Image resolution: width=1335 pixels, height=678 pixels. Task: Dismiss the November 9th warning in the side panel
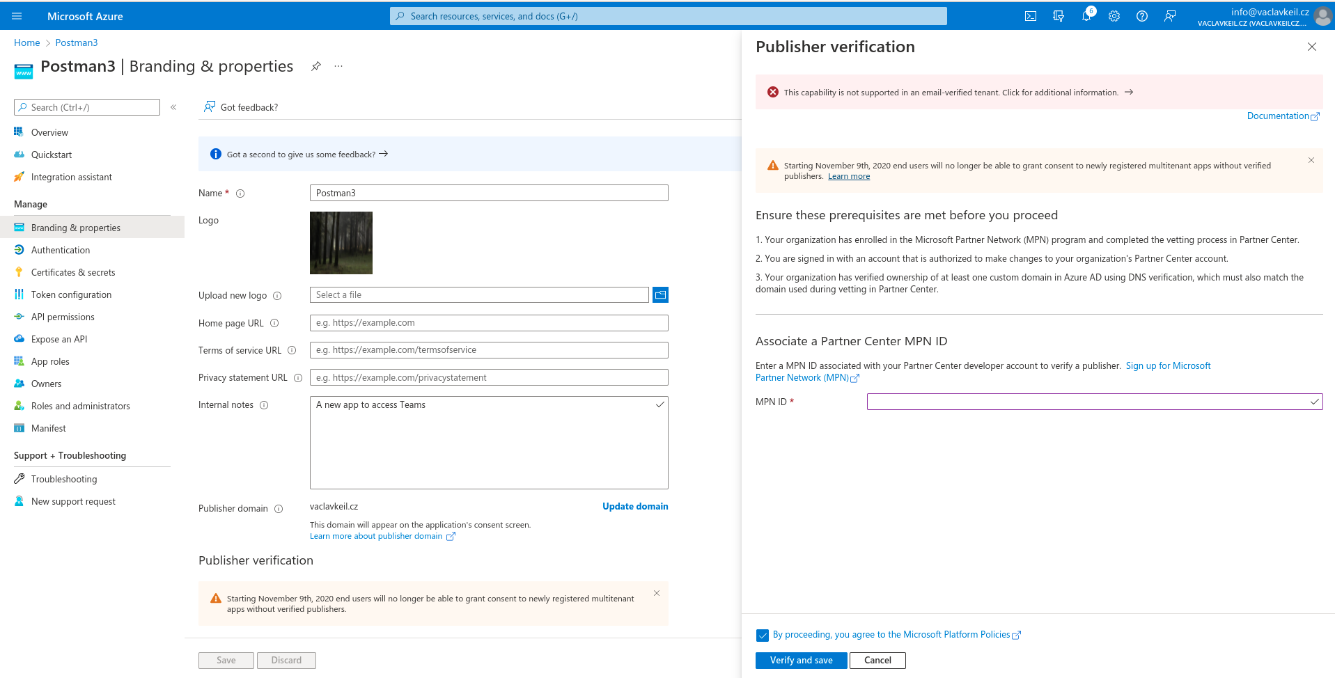pos(1311,160)
